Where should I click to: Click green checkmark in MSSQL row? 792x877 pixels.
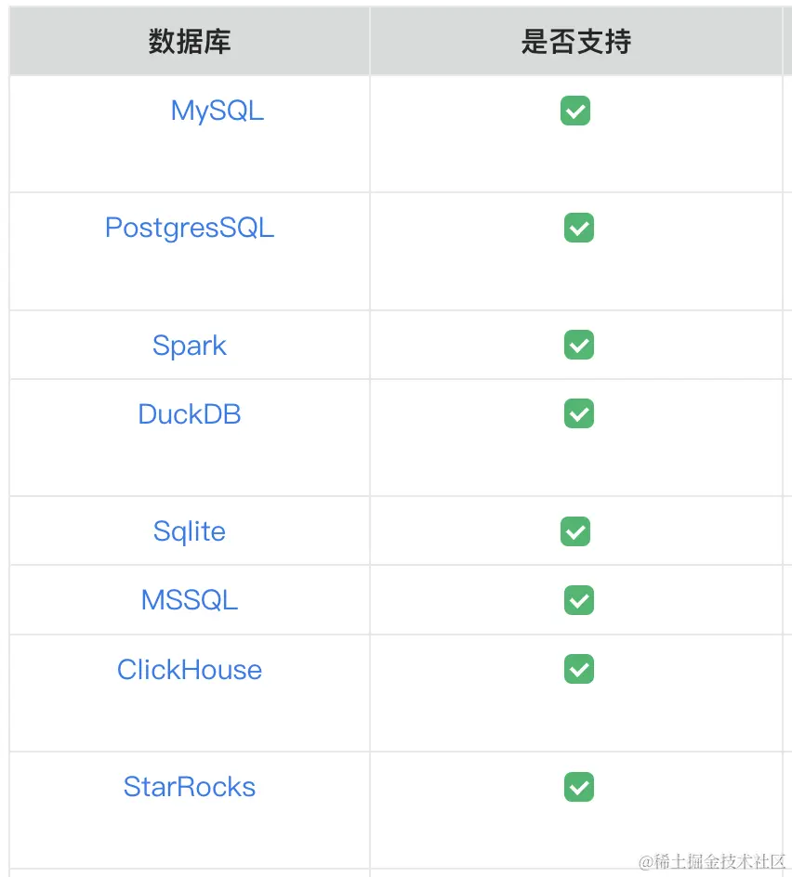(579, 600)
